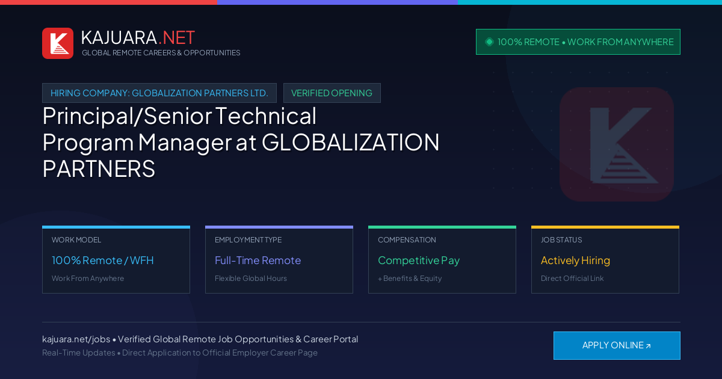
Task: Click the Work From Anywhere subtext
Action: click(x=88, y=279)
